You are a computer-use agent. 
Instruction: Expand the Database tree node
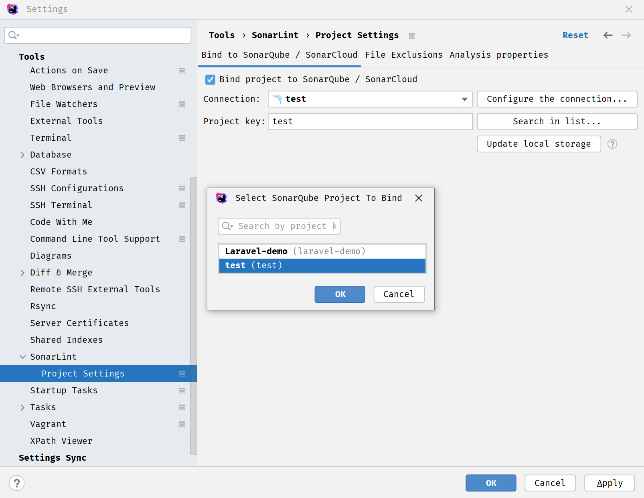click(22, 155)
